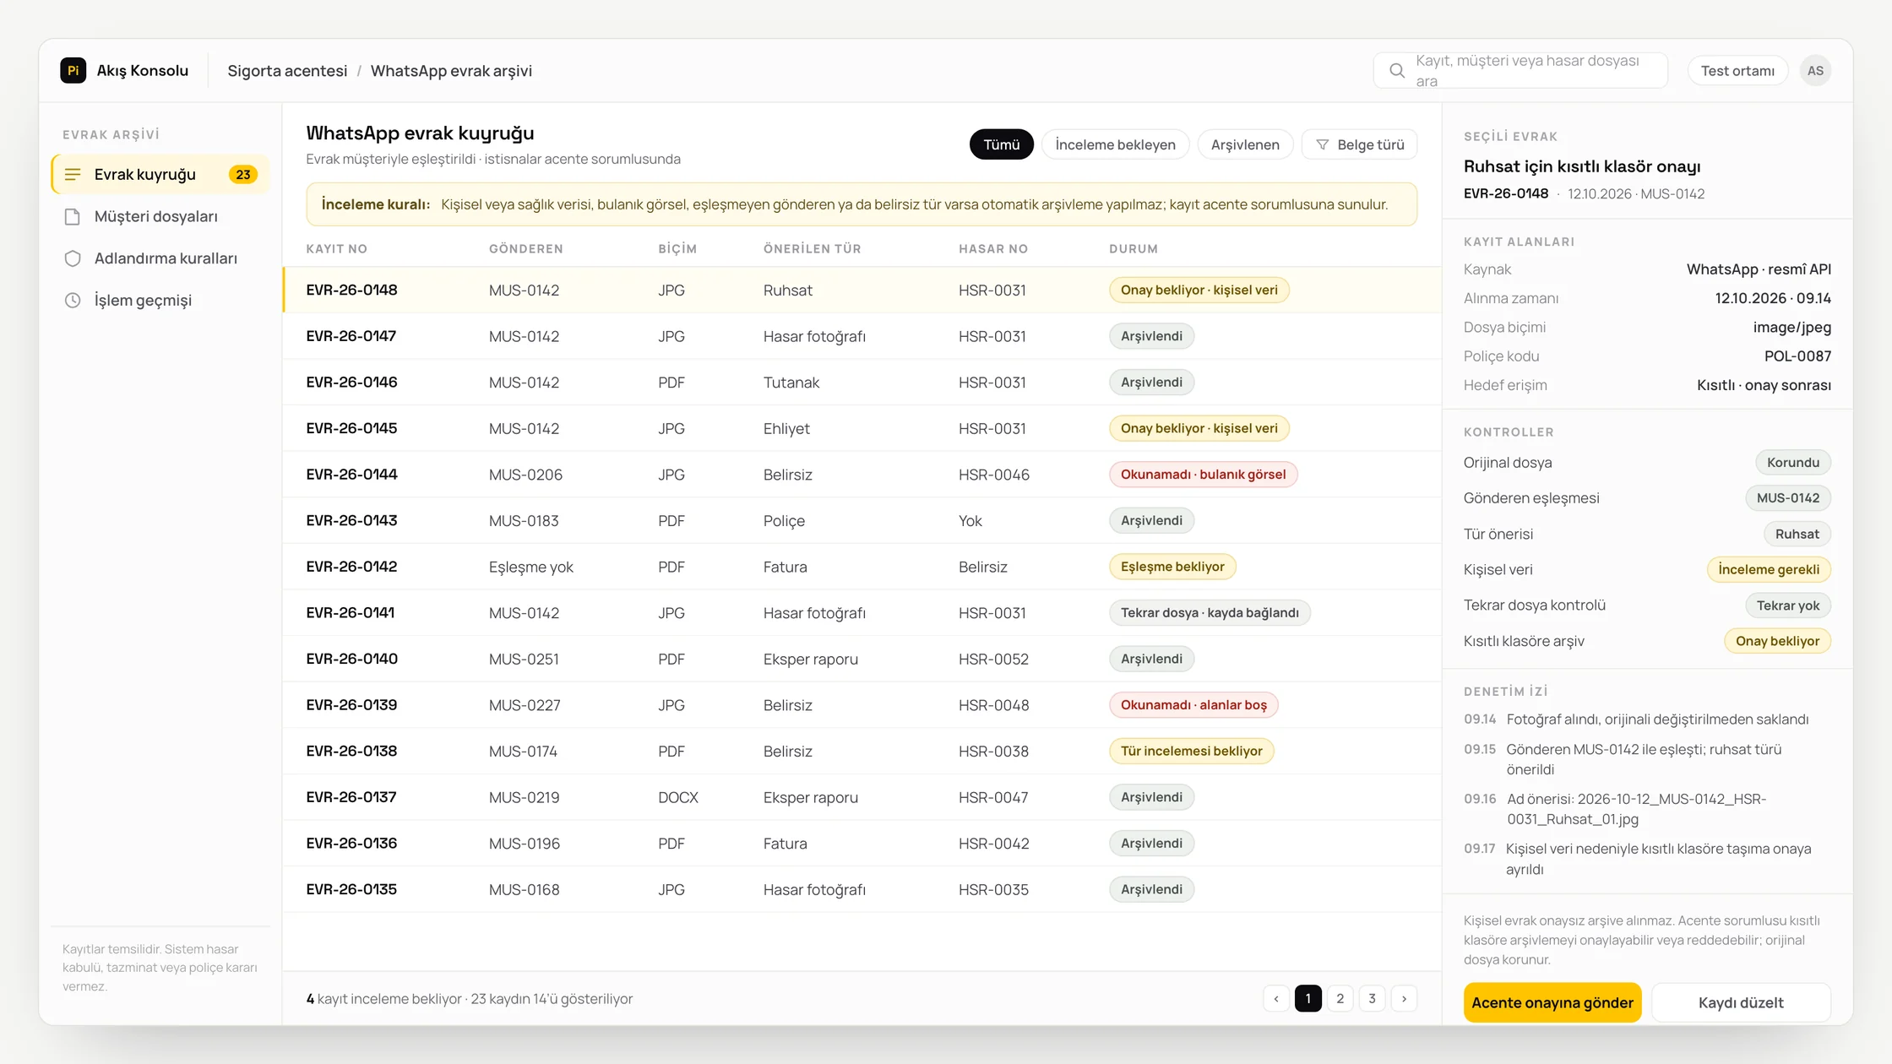This screenshot has width=1892, height=1064.
Task: Click Acente onayına gönder button
Action: pos(1552,1002)
